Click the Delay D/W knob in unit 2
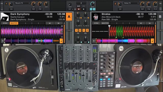Screen dimensions: 163x92 tap(120, 4)
